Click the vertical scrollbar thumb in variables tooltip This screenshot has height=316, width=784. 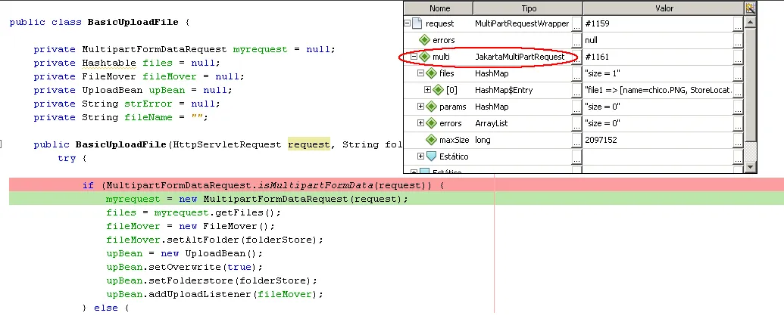pyautogui.click(x=749, y=84)
